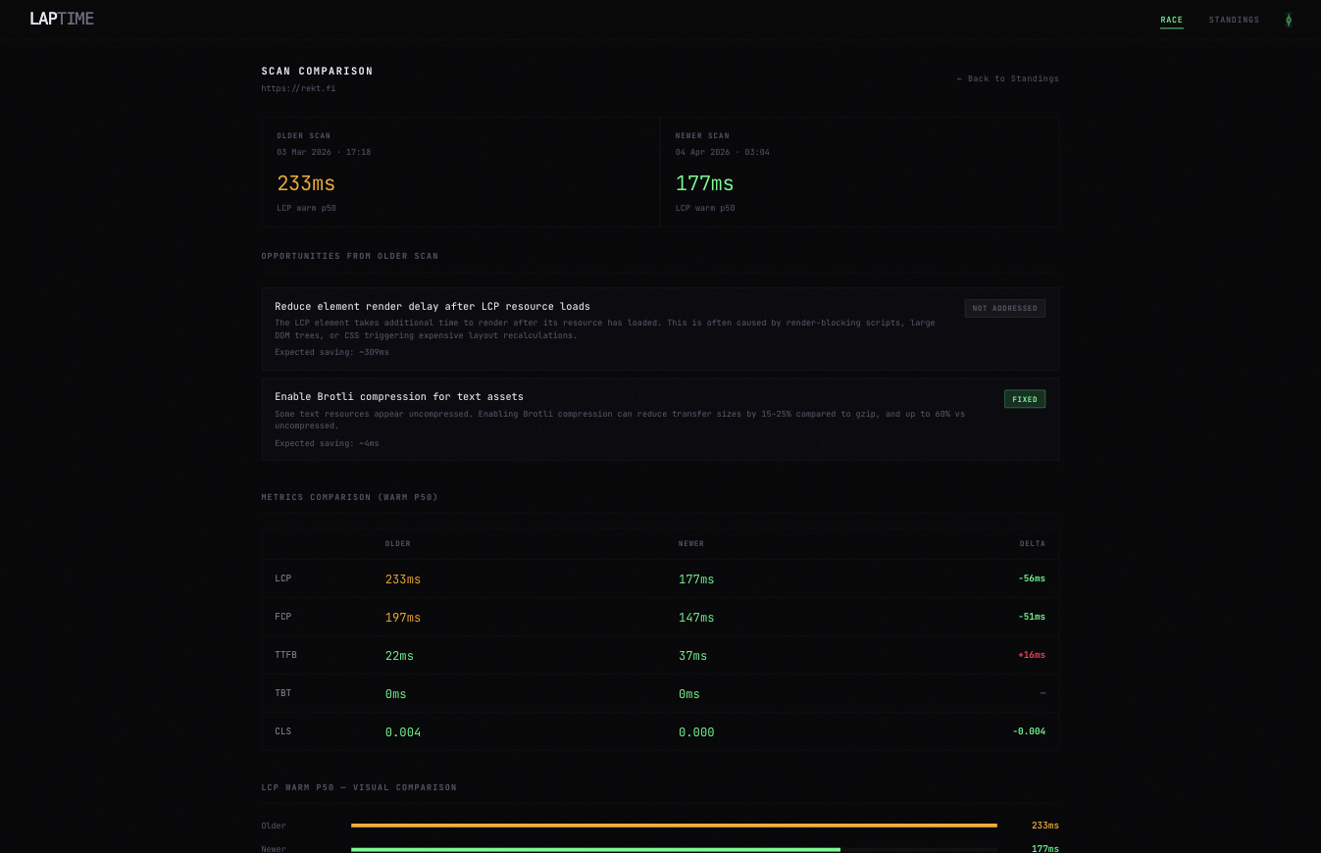Click Expected saving ~4ms text
Screen dimensions: 1321x853
[327, 443]
